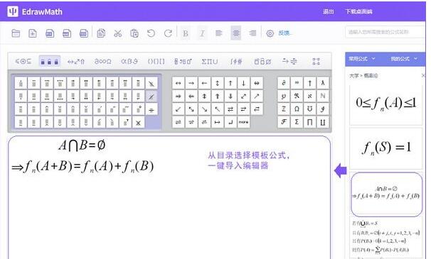
Task: Insert the capital omega Ω symbol
Action: (297, 109)
